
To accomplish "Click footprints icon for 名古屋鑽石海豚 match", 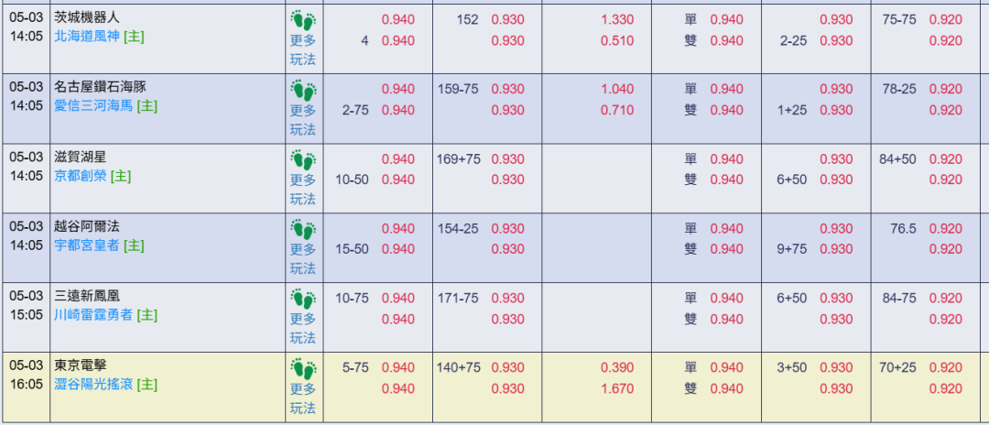I will tap(303, 90).
